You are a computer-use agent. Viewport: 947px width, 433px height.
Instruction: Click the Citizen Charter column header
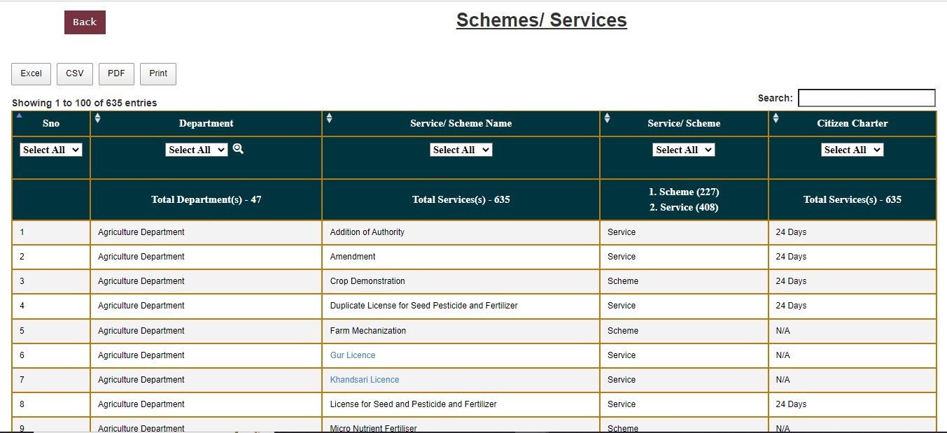click(853, 123)
